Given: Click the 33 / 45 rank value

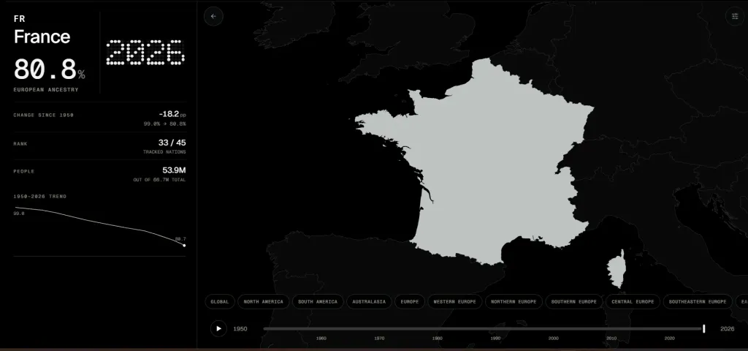Looking at the screenshot, I should tap(172, 143).
